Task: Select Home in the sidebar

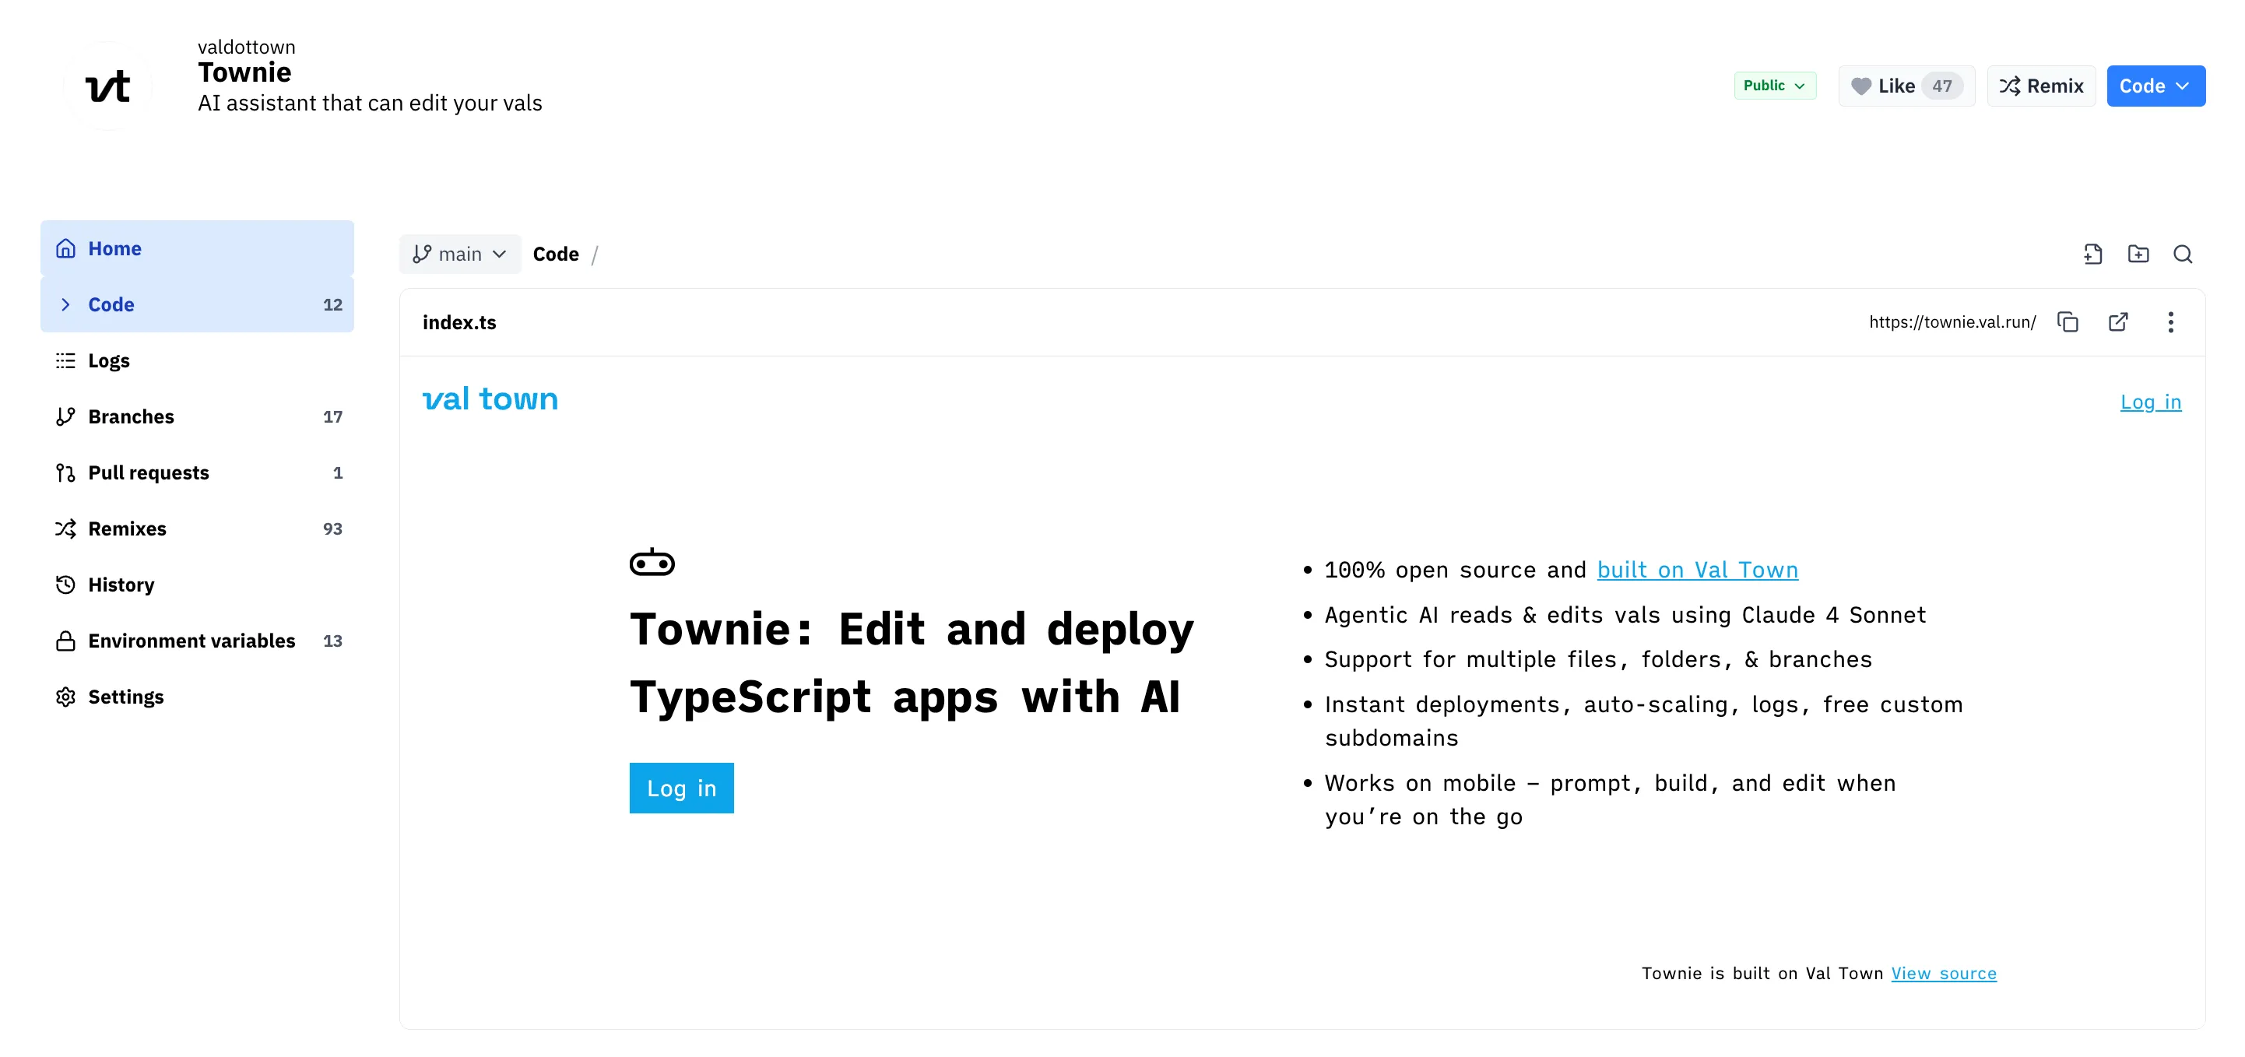Action: [114, 248]
